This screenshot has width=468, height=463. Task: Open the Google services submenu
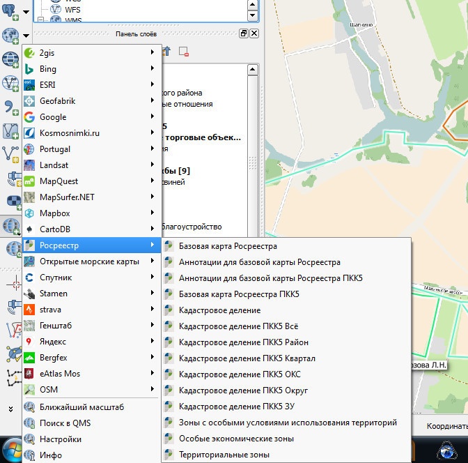[92, 117]
